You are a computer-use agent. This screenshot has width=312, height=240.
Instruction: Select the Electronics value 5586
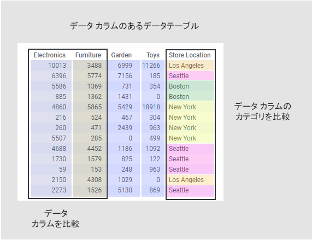(x=58, y=86)
